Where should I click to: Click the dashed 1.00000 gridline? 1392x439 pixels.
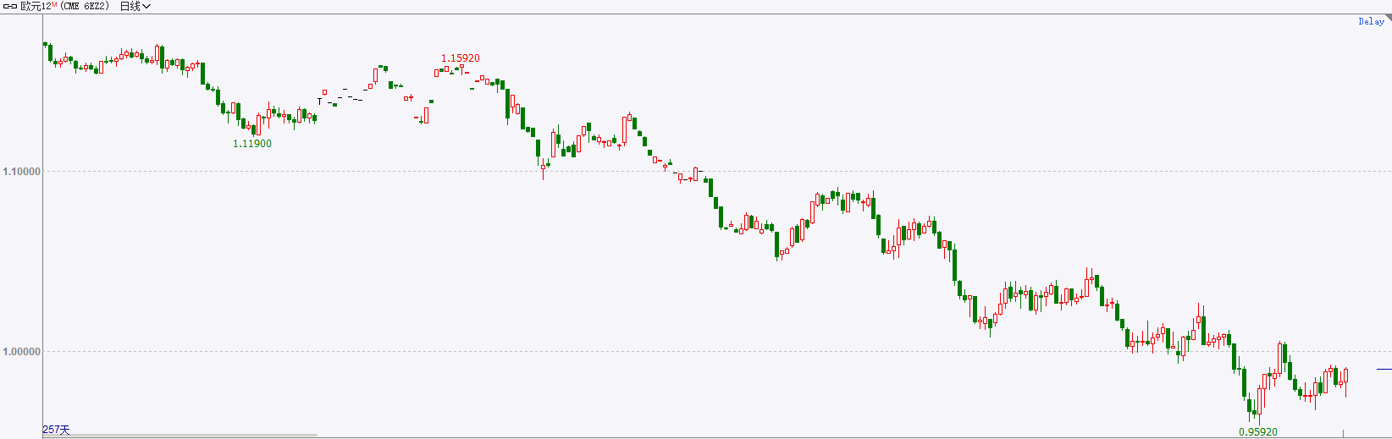pyautogui.click(x=716, y=351)
